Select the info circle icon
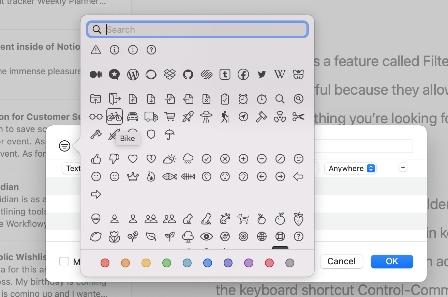Screen dimensions: 448x297 click(115, 50)
